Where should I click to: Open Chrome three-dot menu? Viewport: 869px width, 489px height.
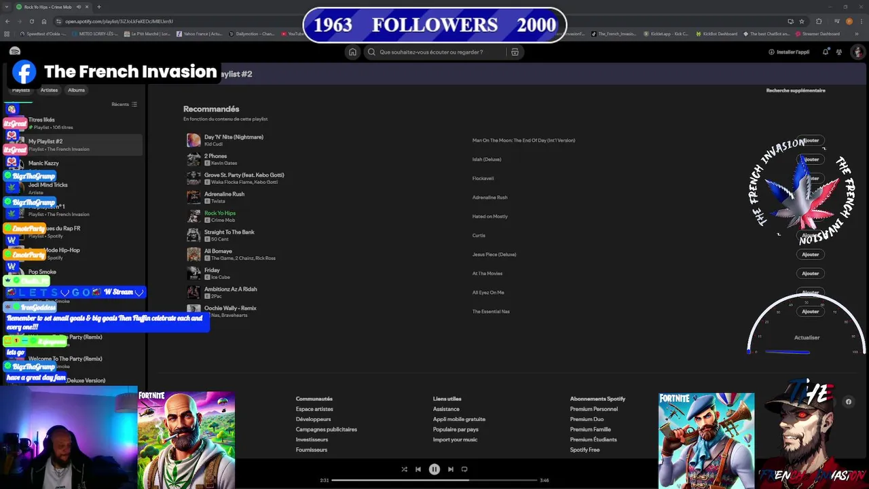point(861,21)
